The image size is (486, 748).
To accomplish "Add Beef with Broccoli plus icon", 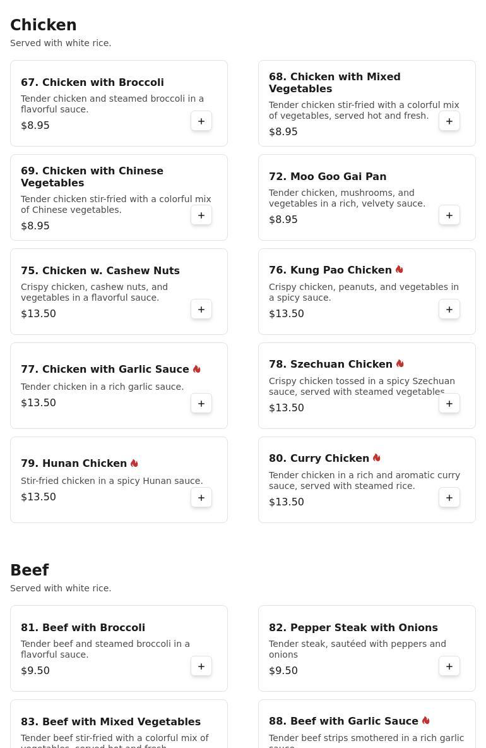I will coord(201,666).
